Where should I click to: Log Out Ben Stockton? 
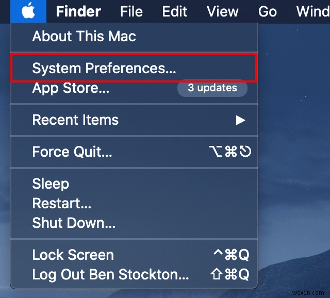tap(110, 274)
